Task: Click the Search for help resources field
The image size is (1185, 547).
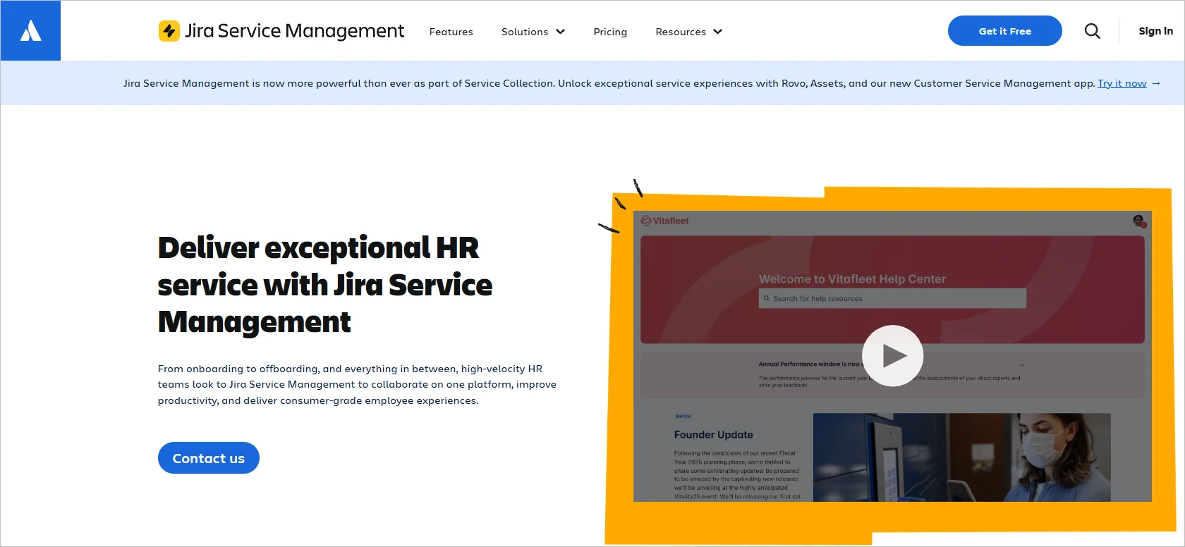Action: pyautogui.click(x=892, y=298)
